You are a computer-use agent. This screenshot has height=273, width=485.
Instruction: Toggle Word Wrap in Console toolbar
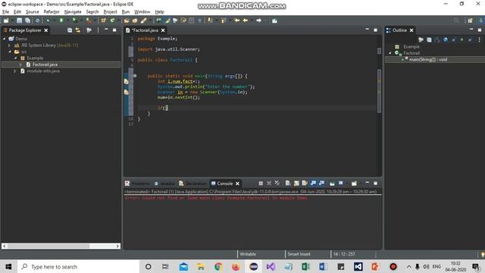(305, 184)
